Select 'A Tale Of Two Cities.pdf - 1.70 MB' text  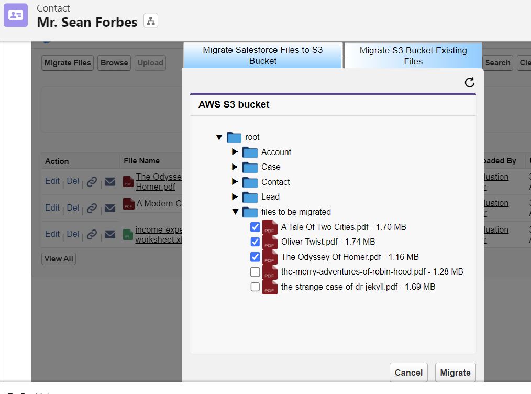tap(344, 227)
